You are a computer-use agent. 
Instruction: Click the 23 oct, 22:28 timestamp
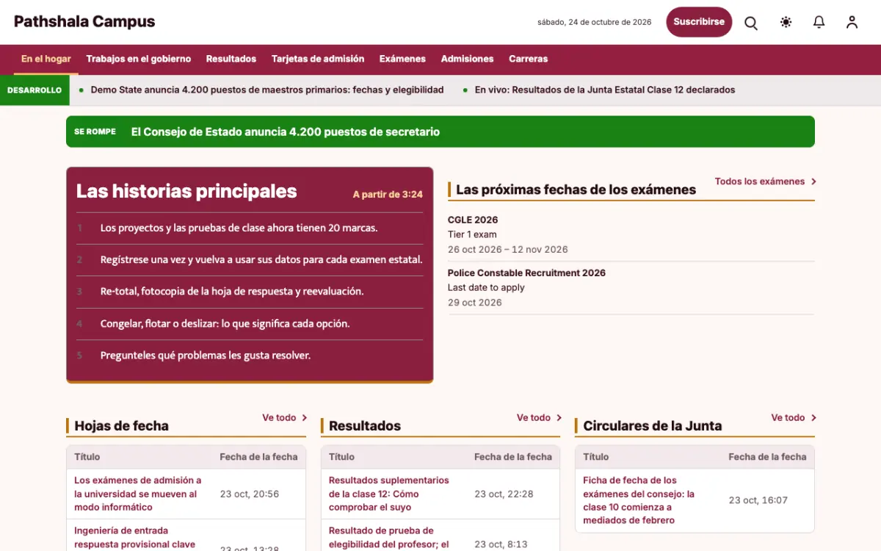[504, 494]
